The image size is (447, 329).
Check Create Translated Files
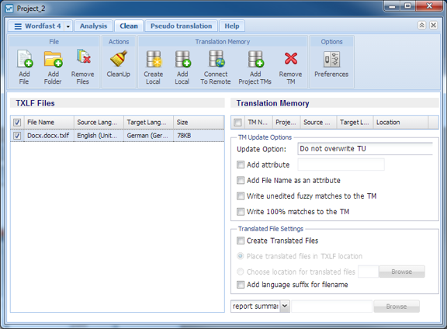(x=241, y=241)
